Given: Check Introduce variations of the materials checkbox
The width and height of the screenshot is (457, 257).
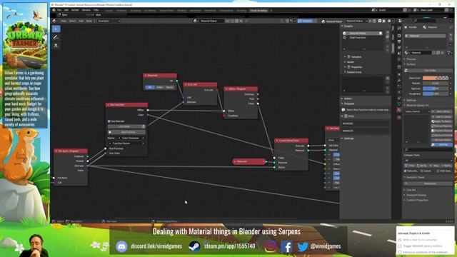Looking at the screenshot, I should pos(400,252).
